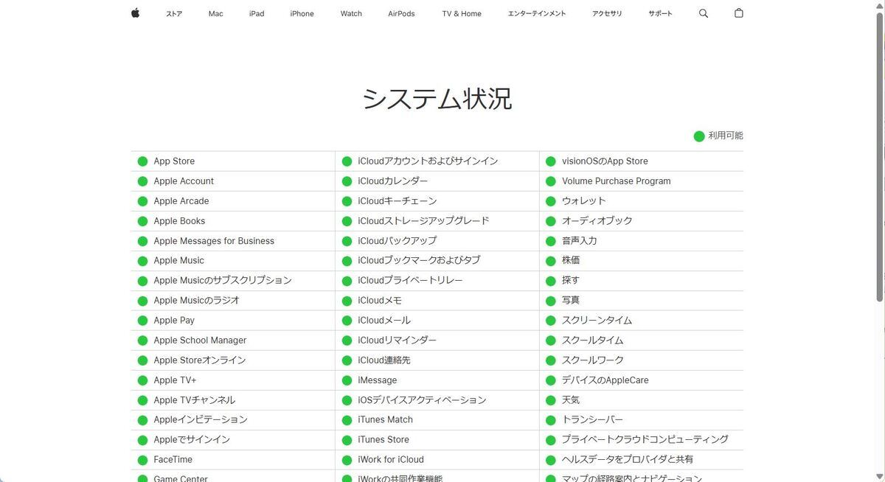Select iCloud連絡先 text
The image size is (885, 482).
pos(384,360)
